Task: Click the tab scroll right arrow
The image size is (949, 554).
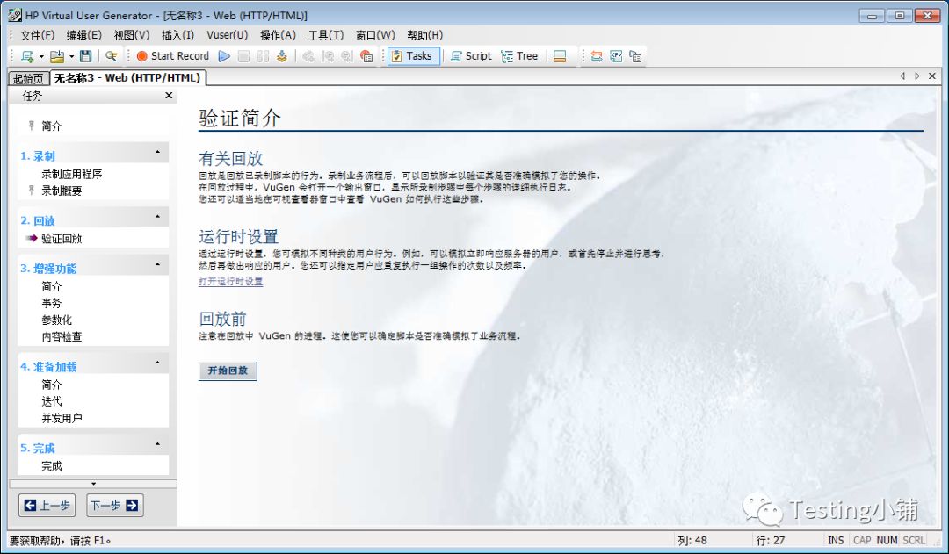Action: 917,76
